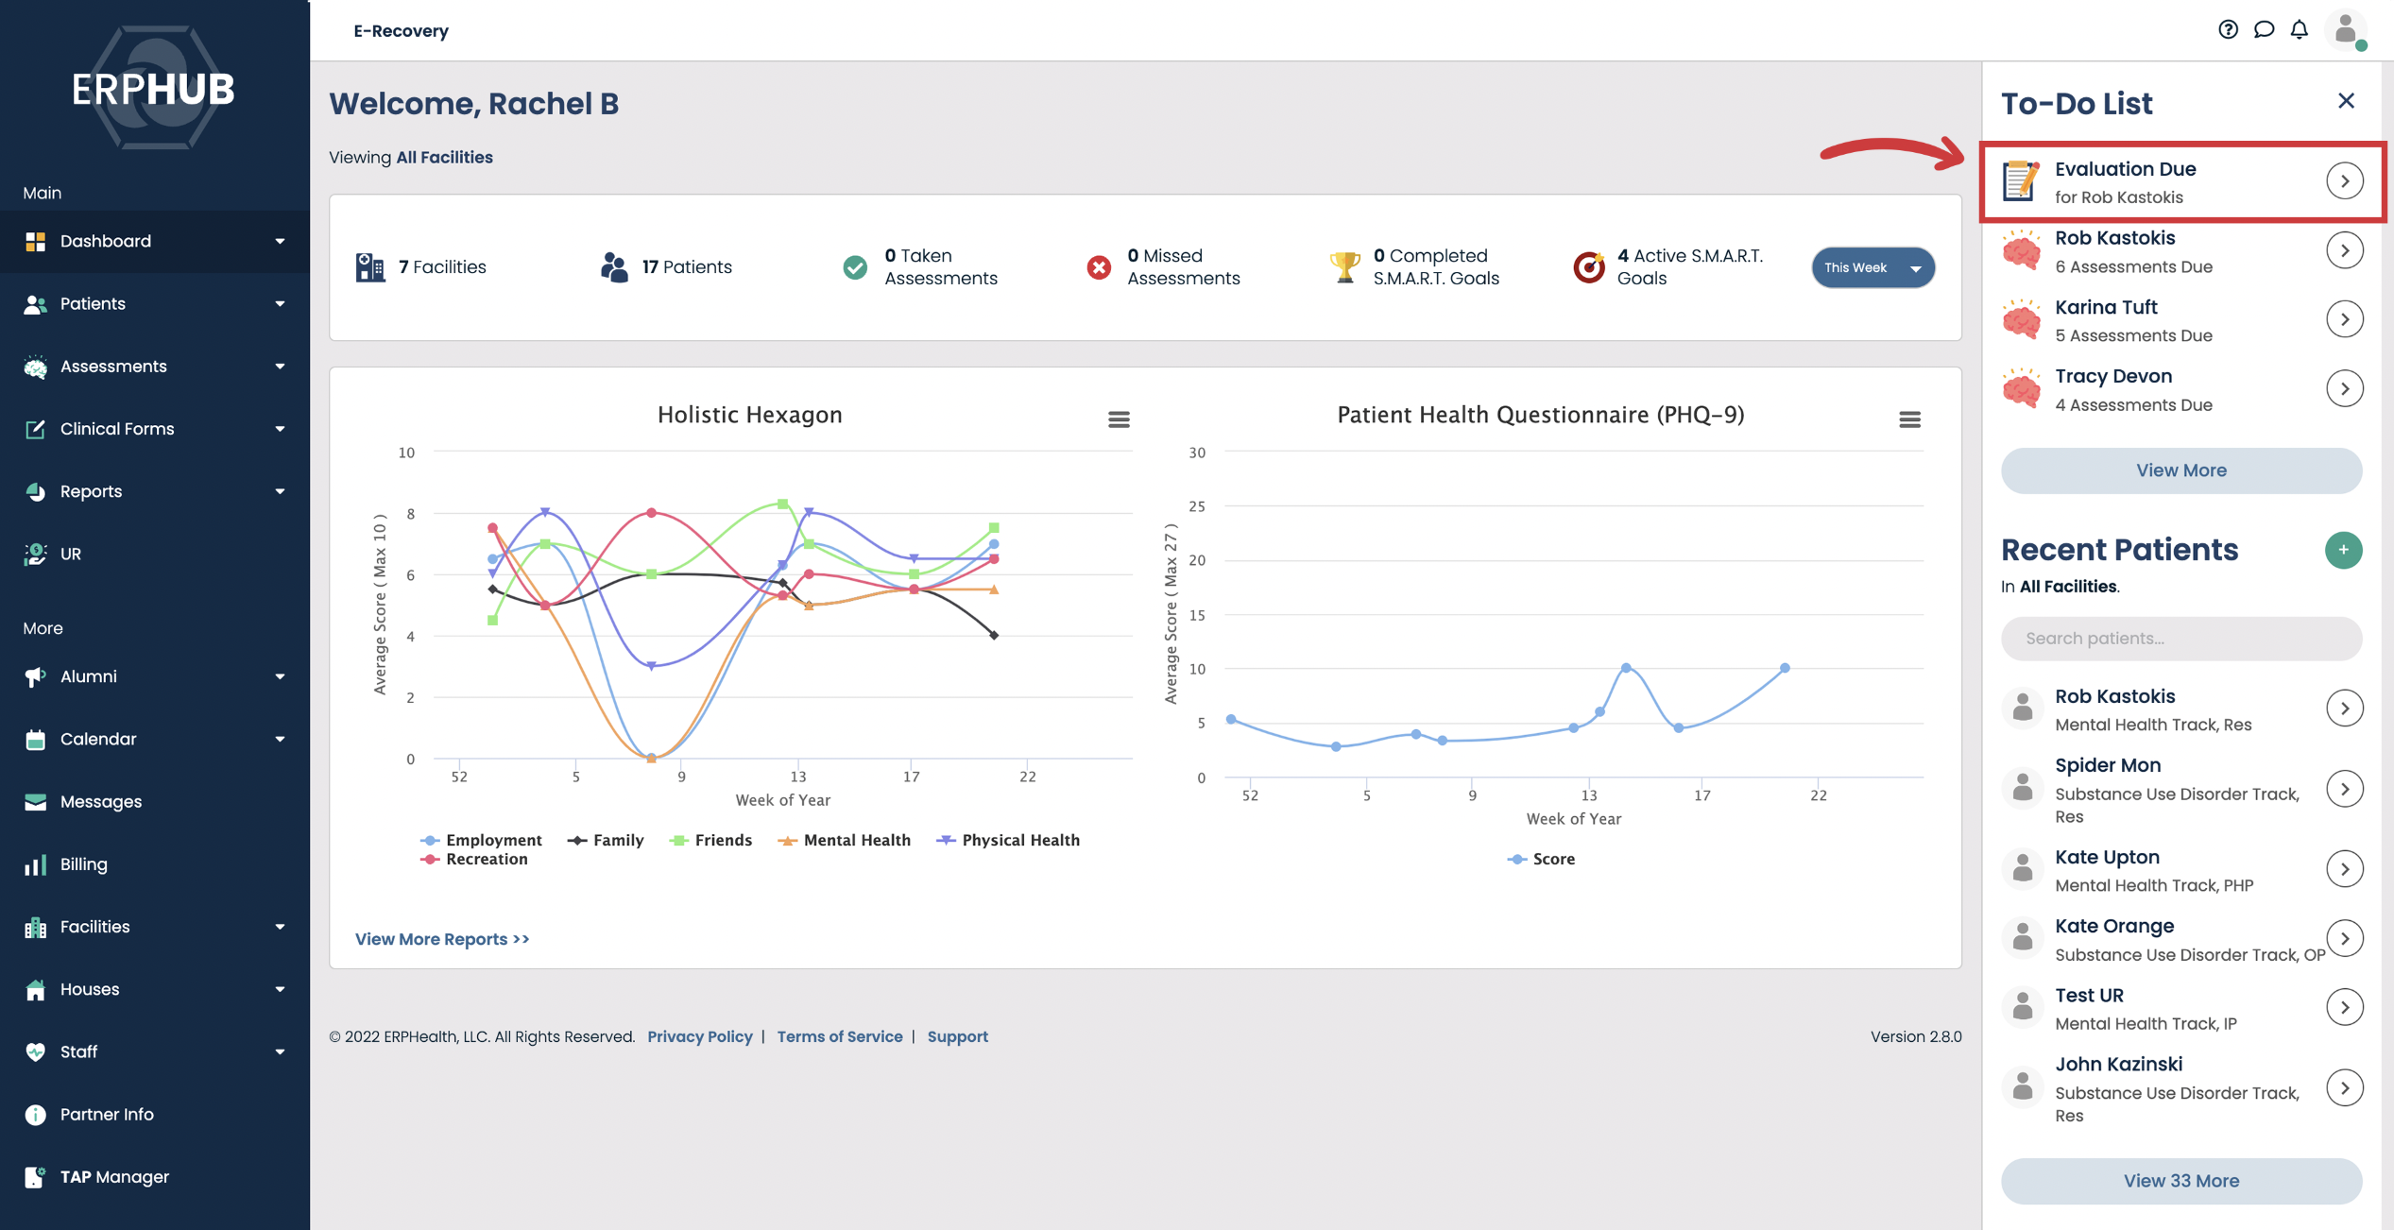
Task: Open the chat messages bubble icon
Action: pos(2264,29)
